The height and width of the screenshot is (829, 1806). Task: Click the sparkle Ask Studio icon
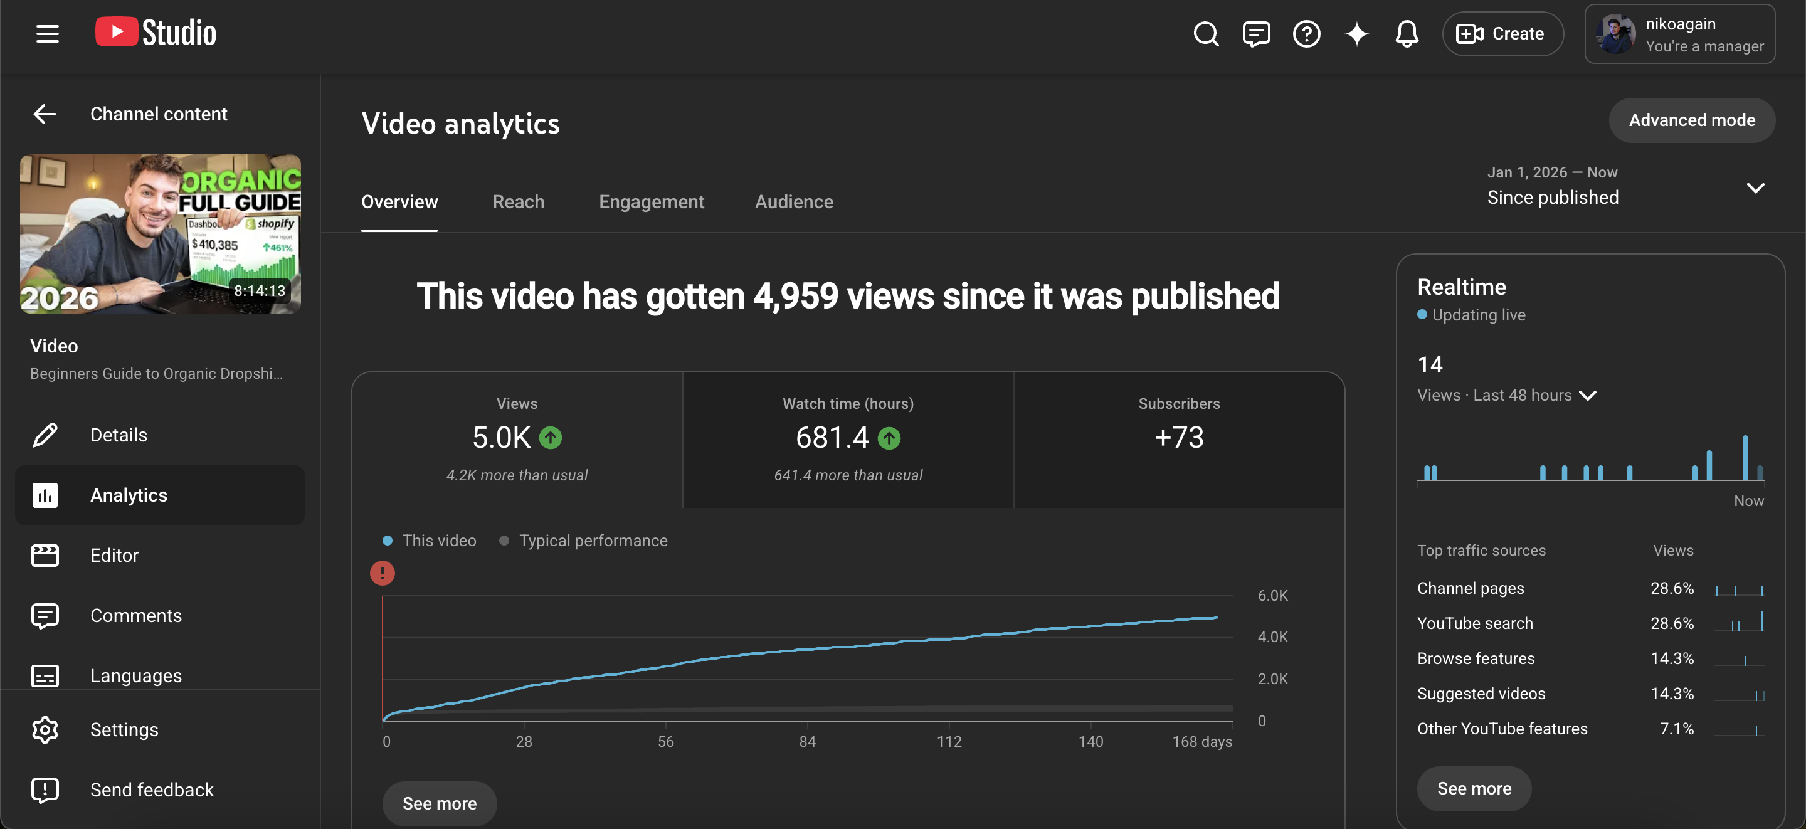(1356, 34)
